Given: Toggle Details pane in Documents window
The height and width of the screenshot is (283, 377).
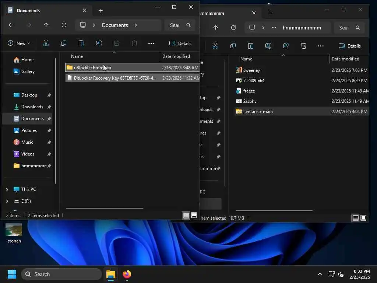Looking at the screenshot, I should 180,43.
